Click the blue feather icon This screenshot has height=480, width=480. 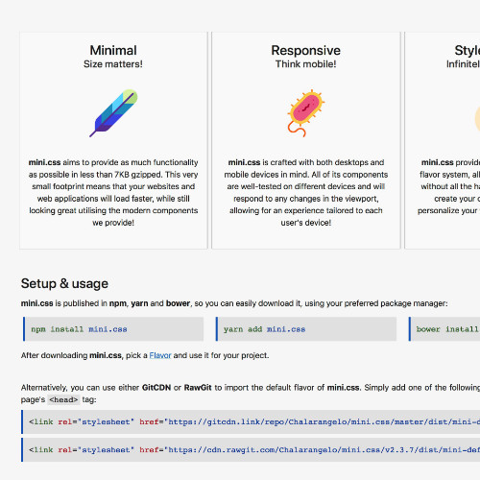[x=113, y=113]
